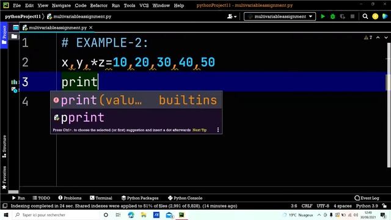Open the View menu
391x220 pixels.
coord(43,5)
